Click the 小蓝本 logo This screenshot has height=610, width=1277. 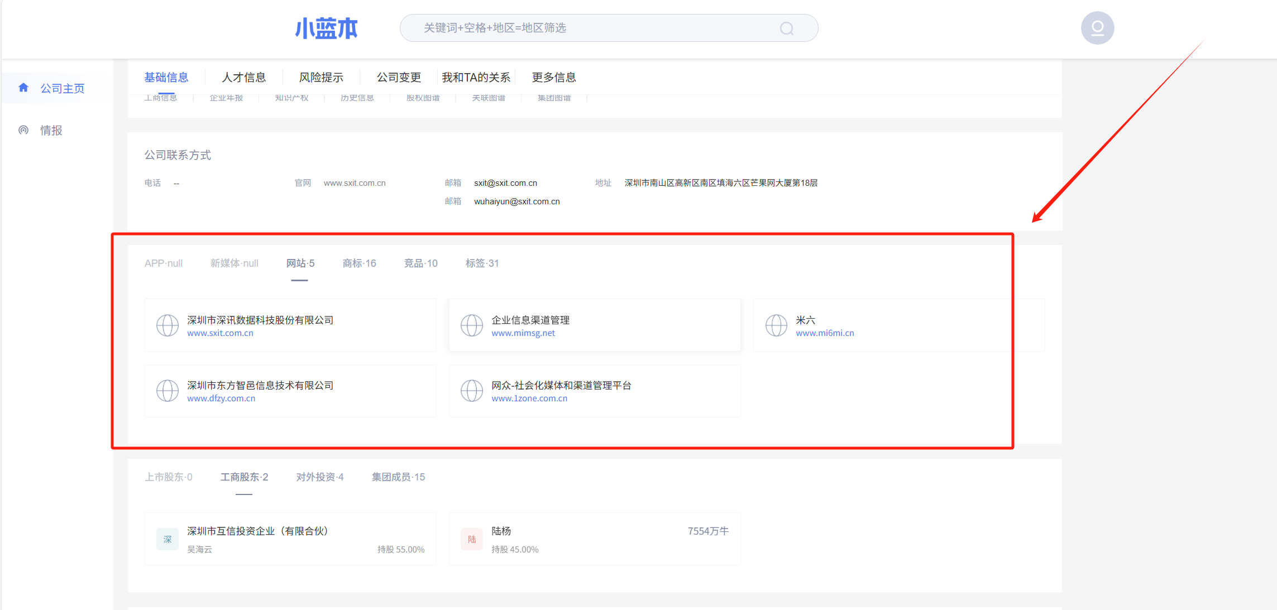(x=326, y=28)
